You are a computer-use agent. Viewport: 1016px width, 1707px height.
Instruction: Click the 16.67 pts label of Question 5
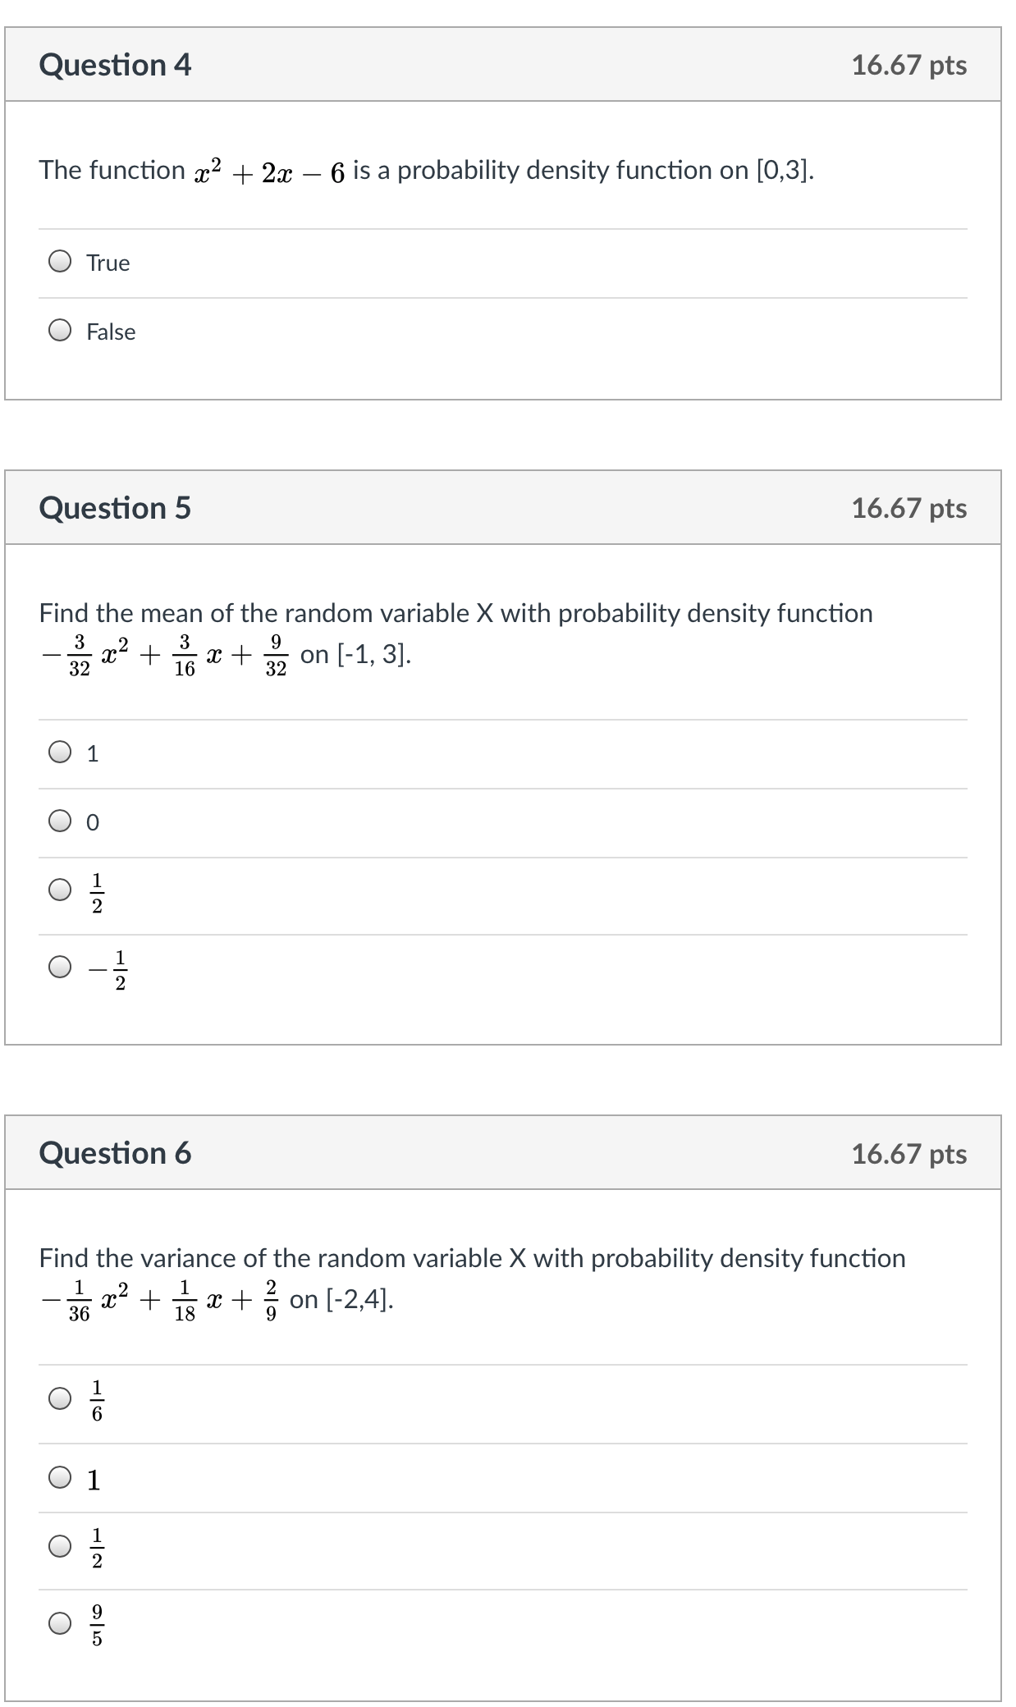click(x=908, y=509)
